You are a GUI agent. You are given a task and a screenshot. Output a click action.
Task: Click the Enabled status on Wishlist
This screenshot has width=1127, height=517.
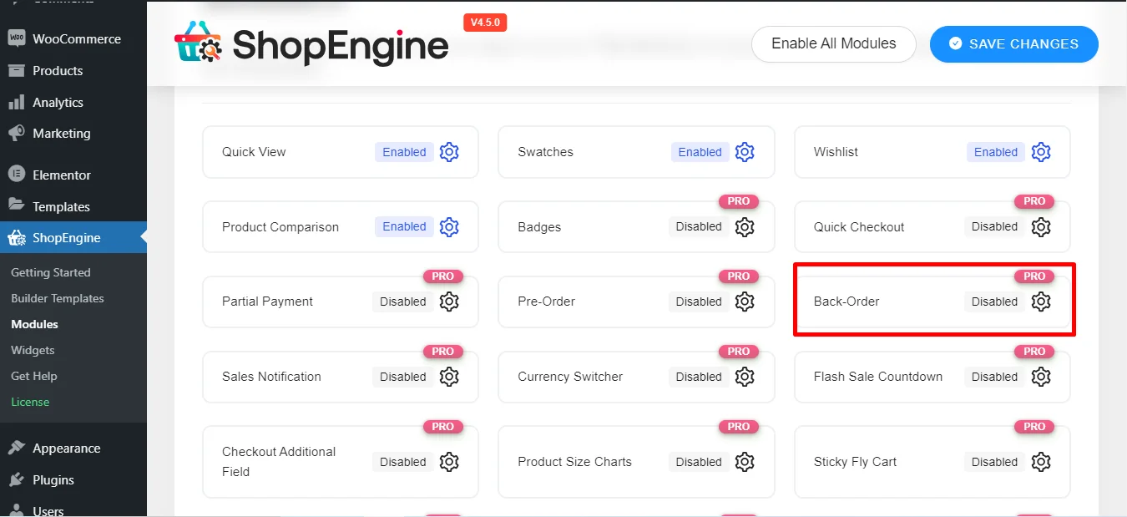click(x=996, y=152)
